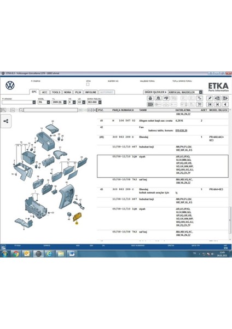
Task: Open the NORA tab
Action: [x=67, y=92]
